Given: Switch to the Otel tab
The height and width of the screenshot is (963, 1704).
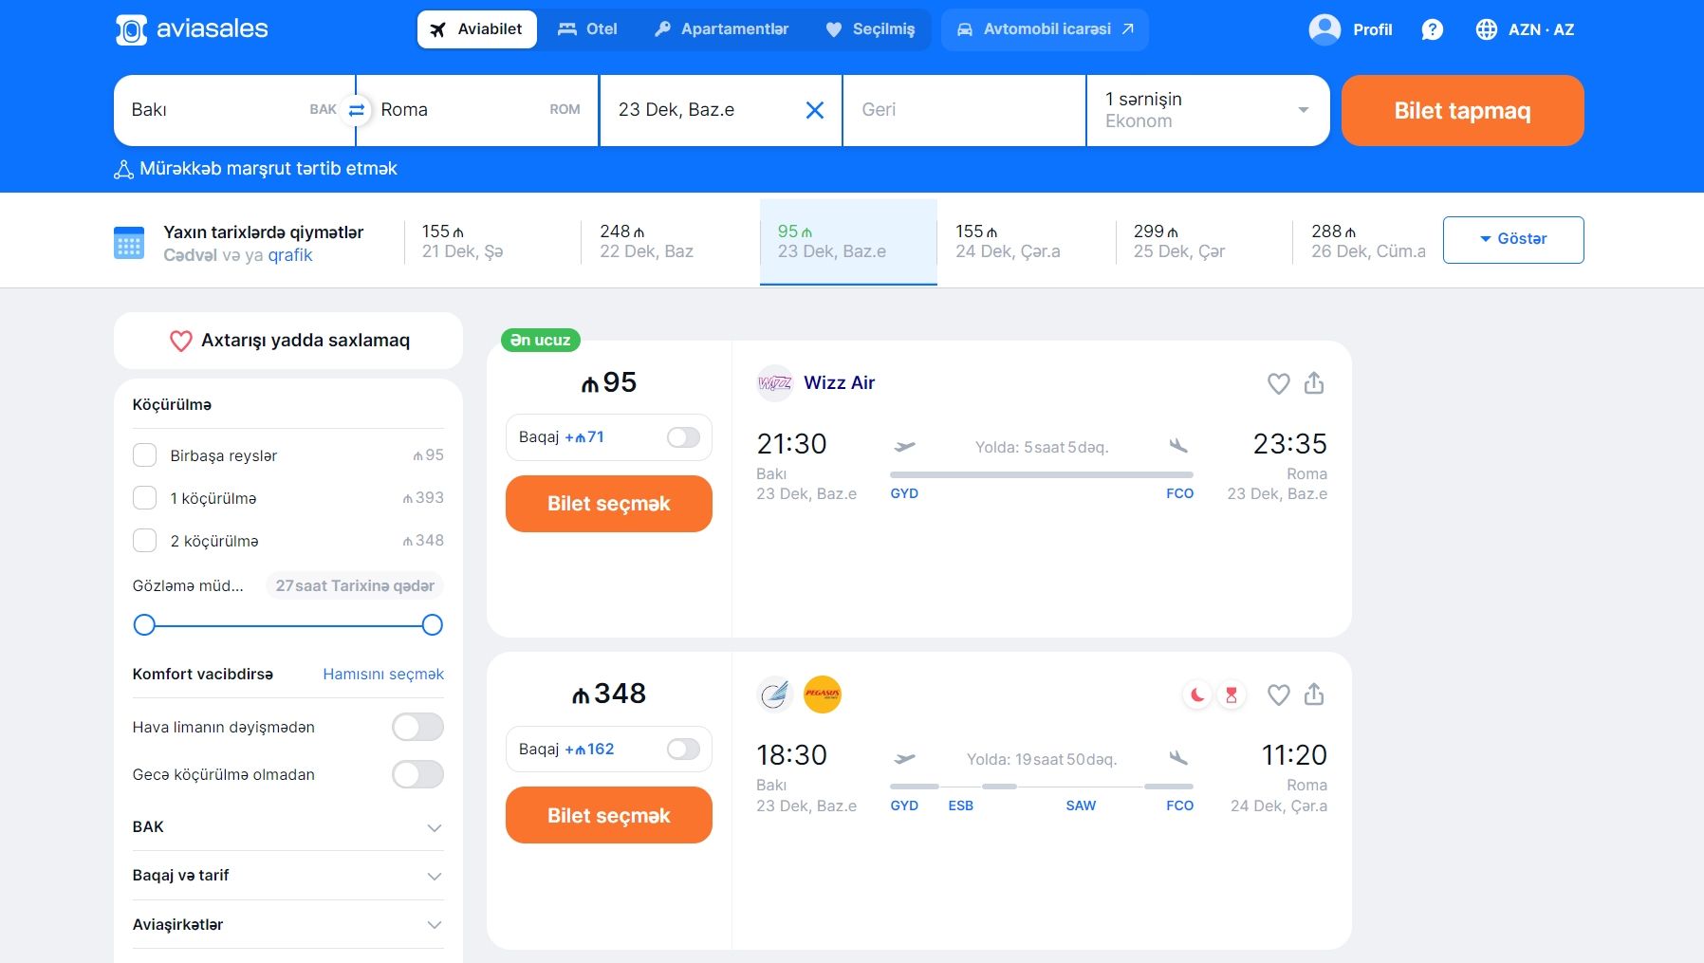Looking at the screenshot, I should 587,29.
